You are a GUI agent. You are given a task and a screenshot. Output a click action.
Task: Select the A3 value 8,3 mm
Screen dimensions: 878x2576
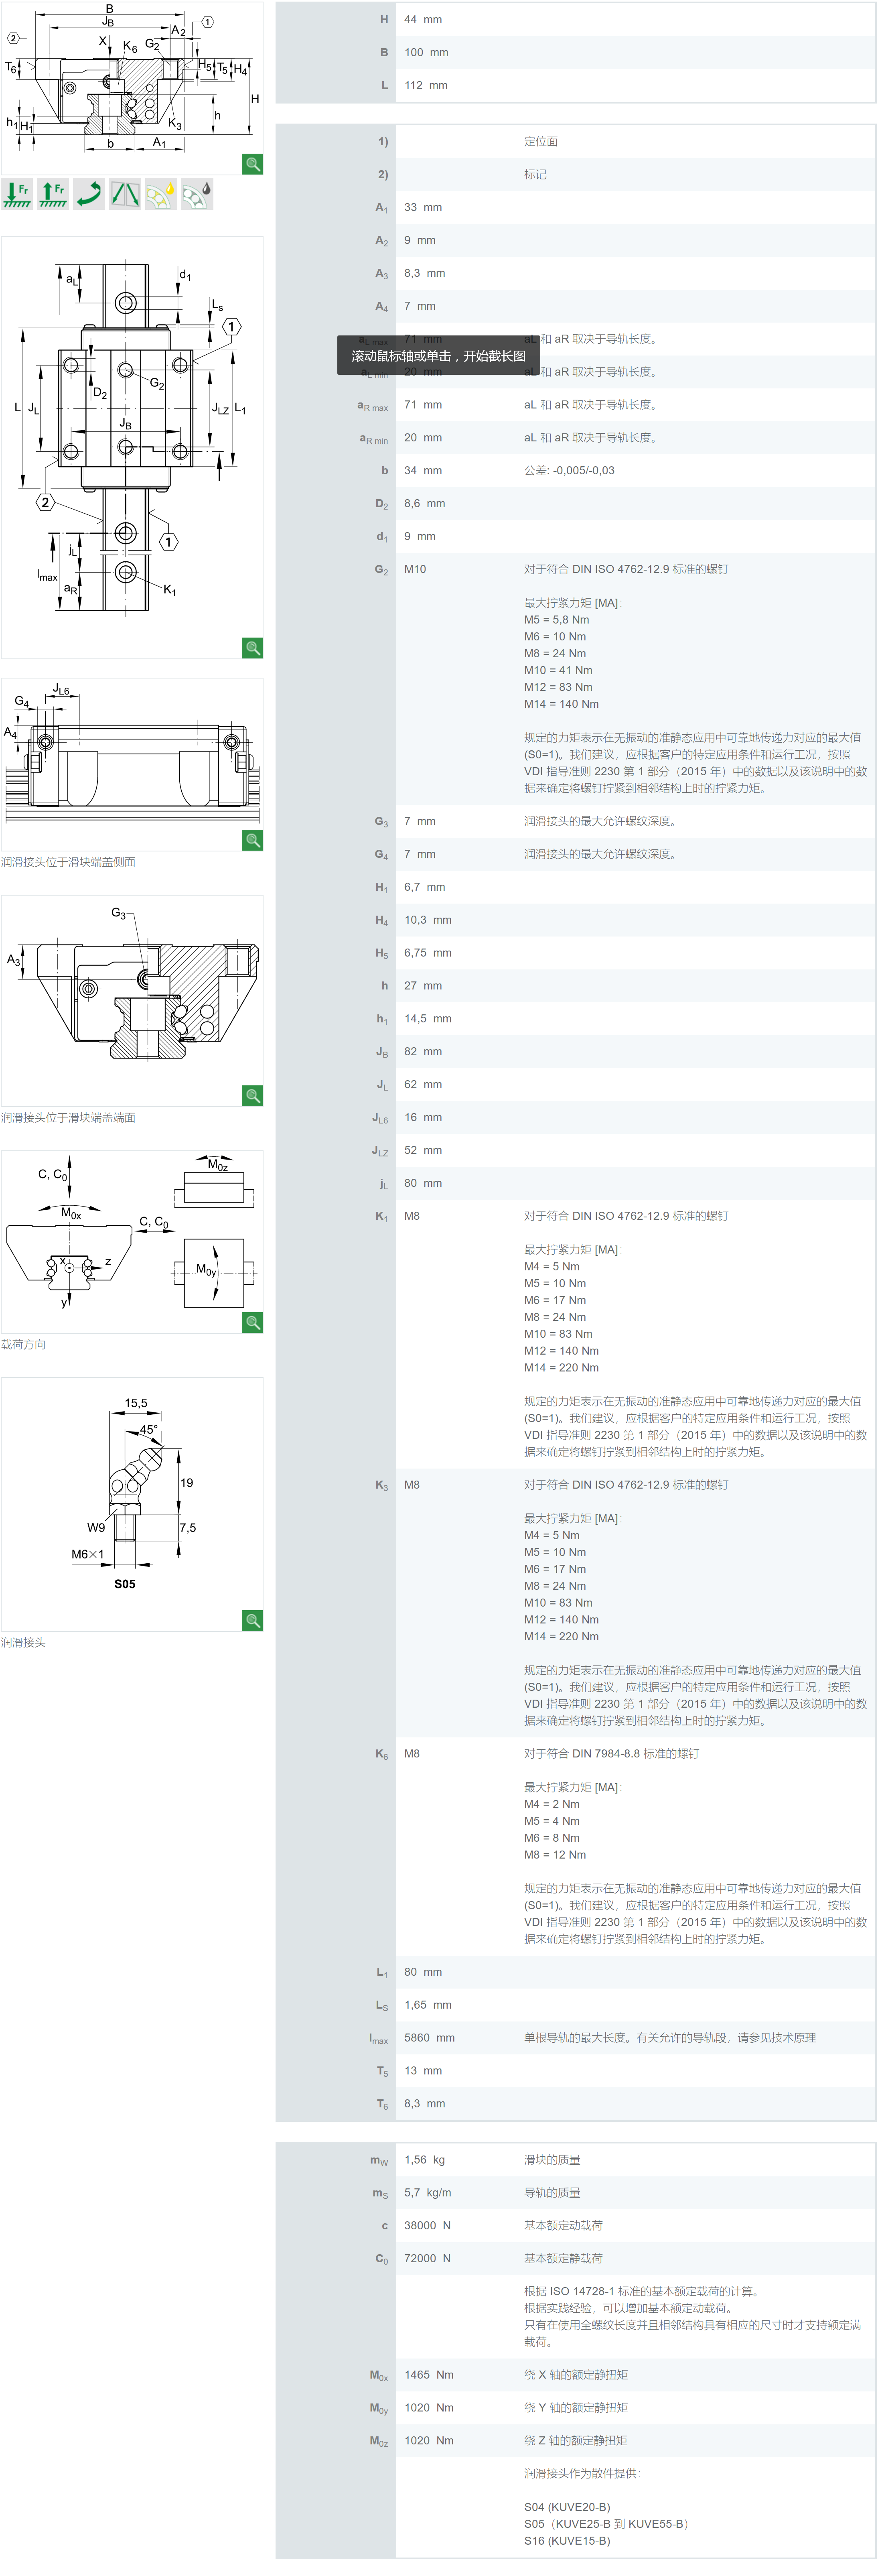coord(425,273)
